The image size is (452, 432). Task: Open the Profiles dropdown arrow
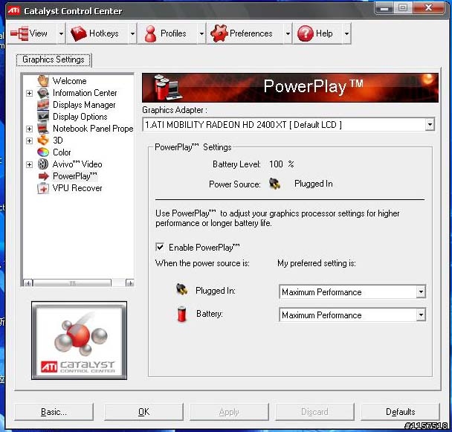[201, 33]
